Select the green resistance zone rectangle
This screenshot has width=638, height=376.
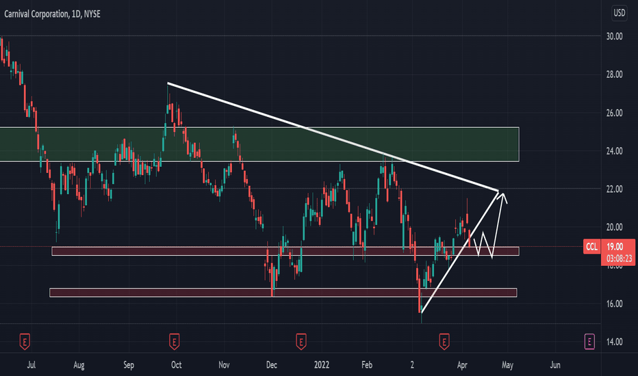click(259, 144)
